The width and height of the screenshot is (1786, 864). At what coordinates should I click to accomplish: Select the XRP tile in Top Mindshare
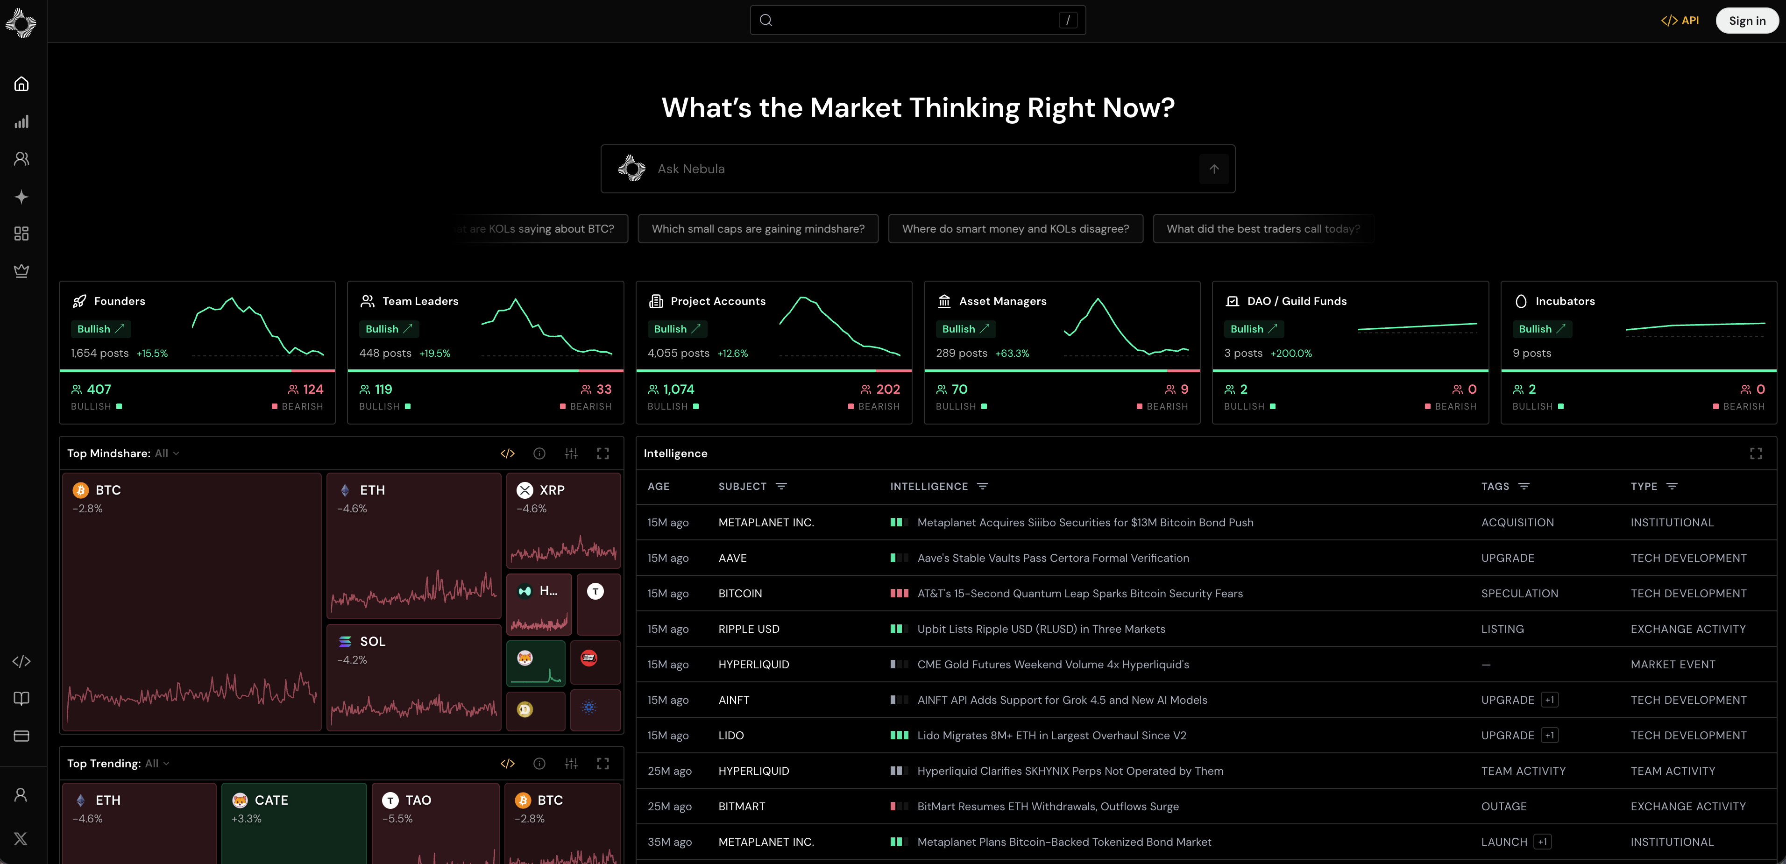pyautogui.click(x=564, y=521)
